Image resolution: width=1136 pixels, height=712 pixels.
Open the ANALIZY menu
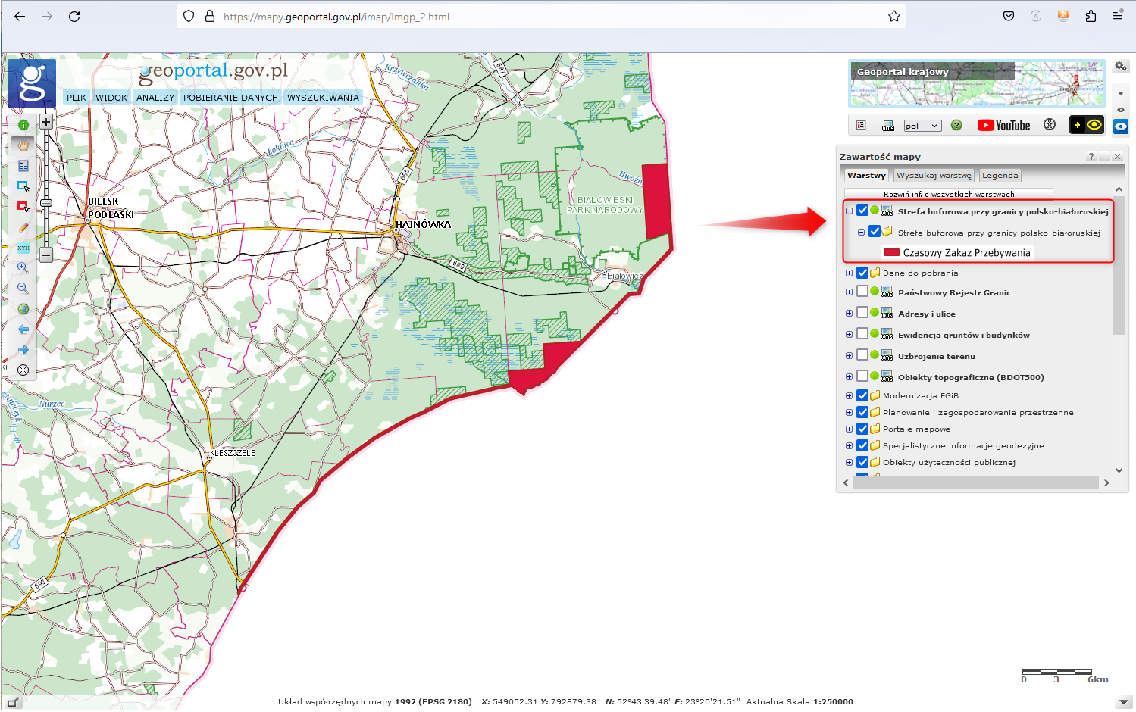(155, 98)
